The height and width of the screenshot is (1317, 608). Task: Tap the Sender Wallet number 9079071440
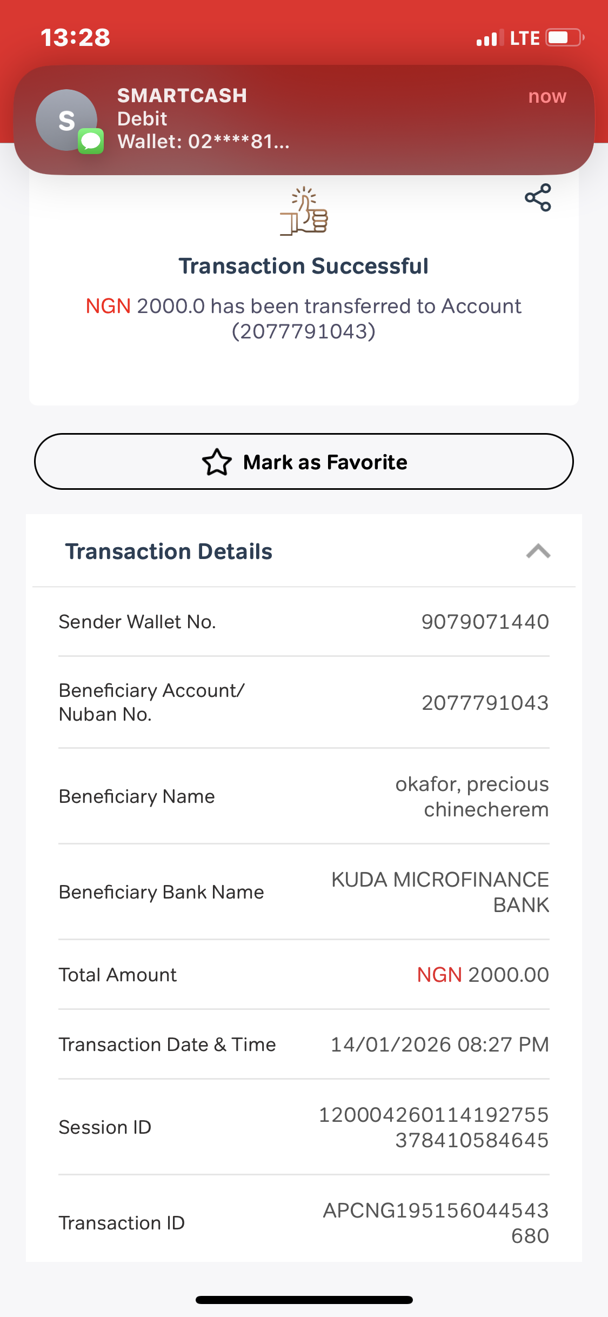pos(485,622)
